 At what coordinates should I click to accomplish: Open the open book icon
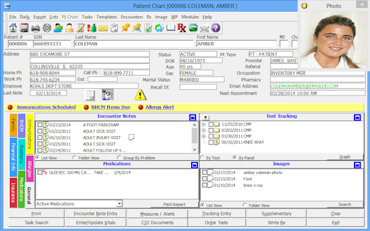tap(171, 28)
